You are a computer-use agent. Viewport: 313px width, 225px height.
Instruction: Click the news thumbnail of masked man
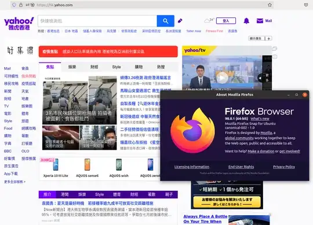pyautogui.click(x=98, y=138)
